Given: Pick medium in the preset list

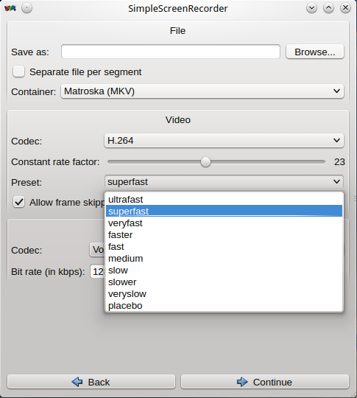Looking at the screenshot, I should tap(224, 259).
